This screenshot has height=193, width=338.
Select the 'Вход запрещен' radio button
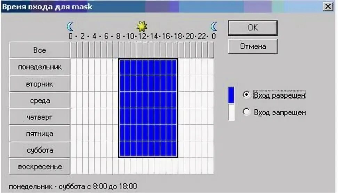point(246,112)
